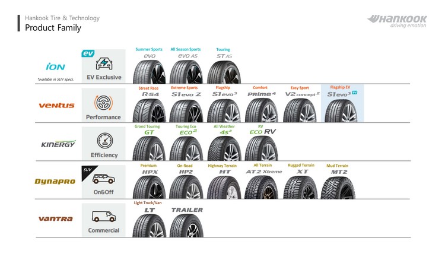The width and height of the screenshot is (445, 260).
Task: Click the Product Family slide title
Action: coord(53,28)
